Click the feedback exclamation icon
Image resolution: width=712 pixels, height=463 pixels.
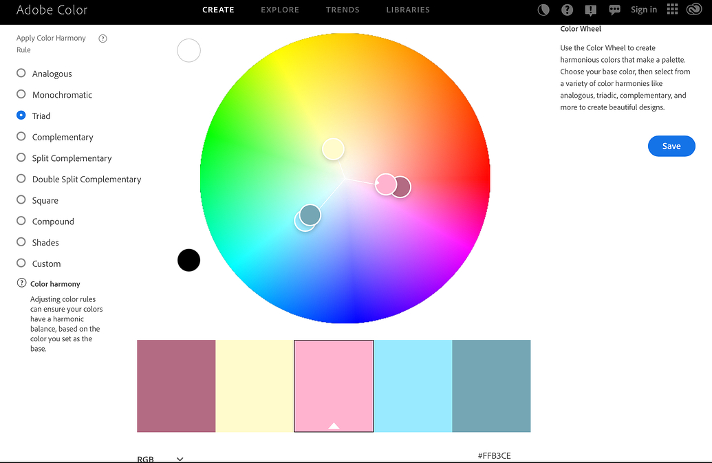coord(590,10)
